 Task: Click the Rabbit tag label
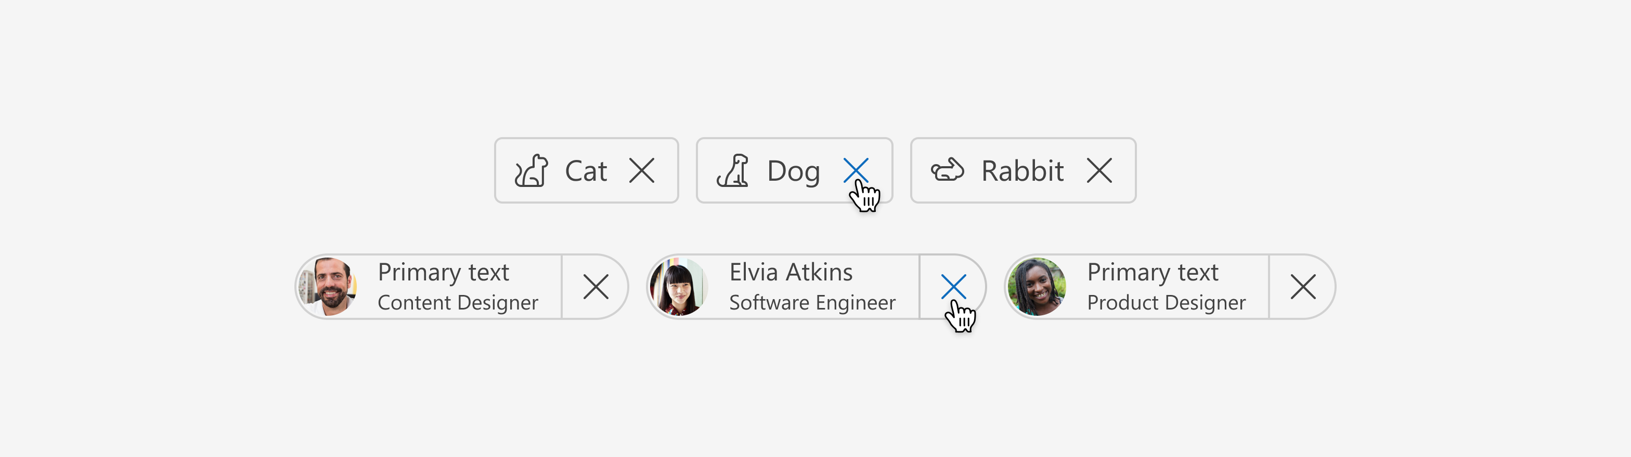point(1022,171)
